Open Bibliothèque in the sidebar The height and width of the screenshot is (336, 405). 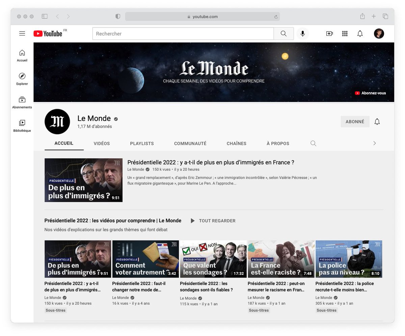coord(22,126)
